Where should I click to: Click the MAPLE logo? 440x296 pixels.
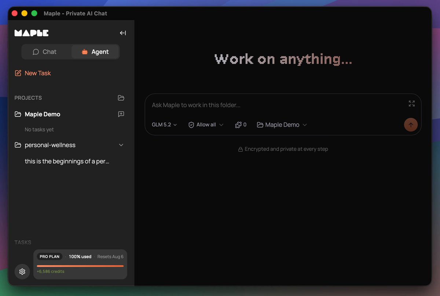click(32, 33)
